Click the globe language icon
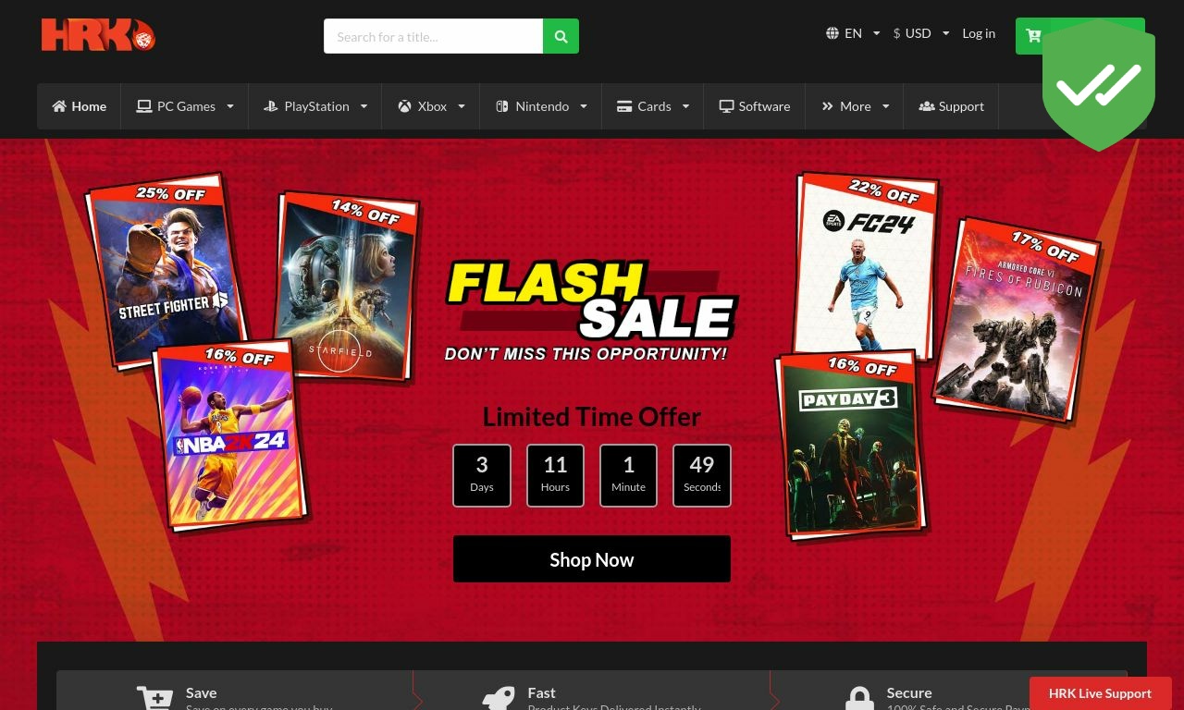Screen dimensions: 1184x710 pyautogui.click(x=832, y=33)
